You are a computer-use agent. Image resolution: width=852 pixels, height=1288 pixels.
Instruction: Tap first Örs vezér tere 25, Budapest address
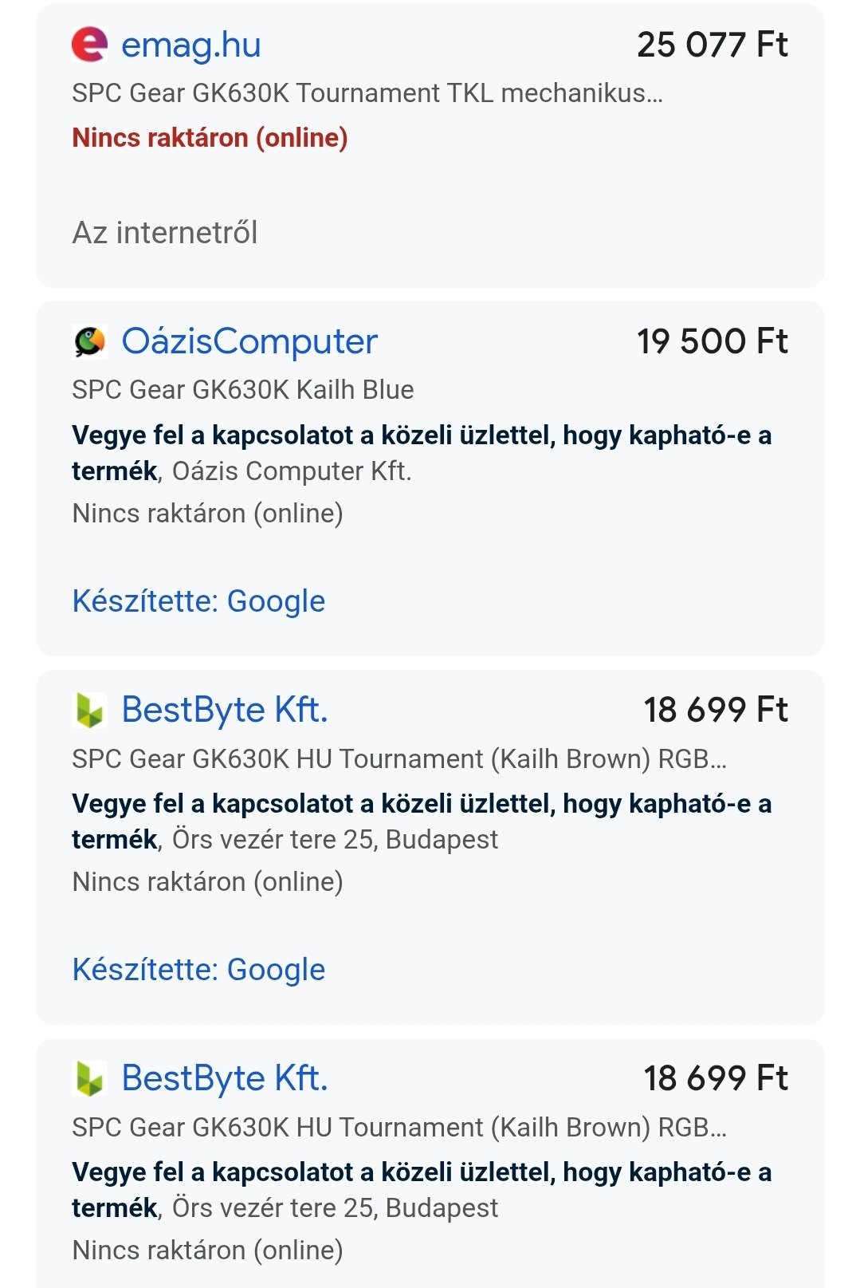coord(335,840)
